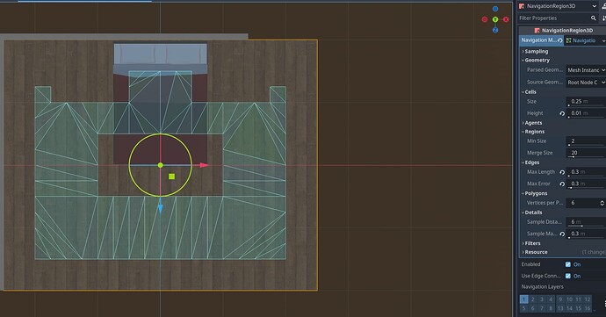606x317 pixels.
Task: Open the Source Geometry Mode dropdown
Action: (x=586, y=83)
